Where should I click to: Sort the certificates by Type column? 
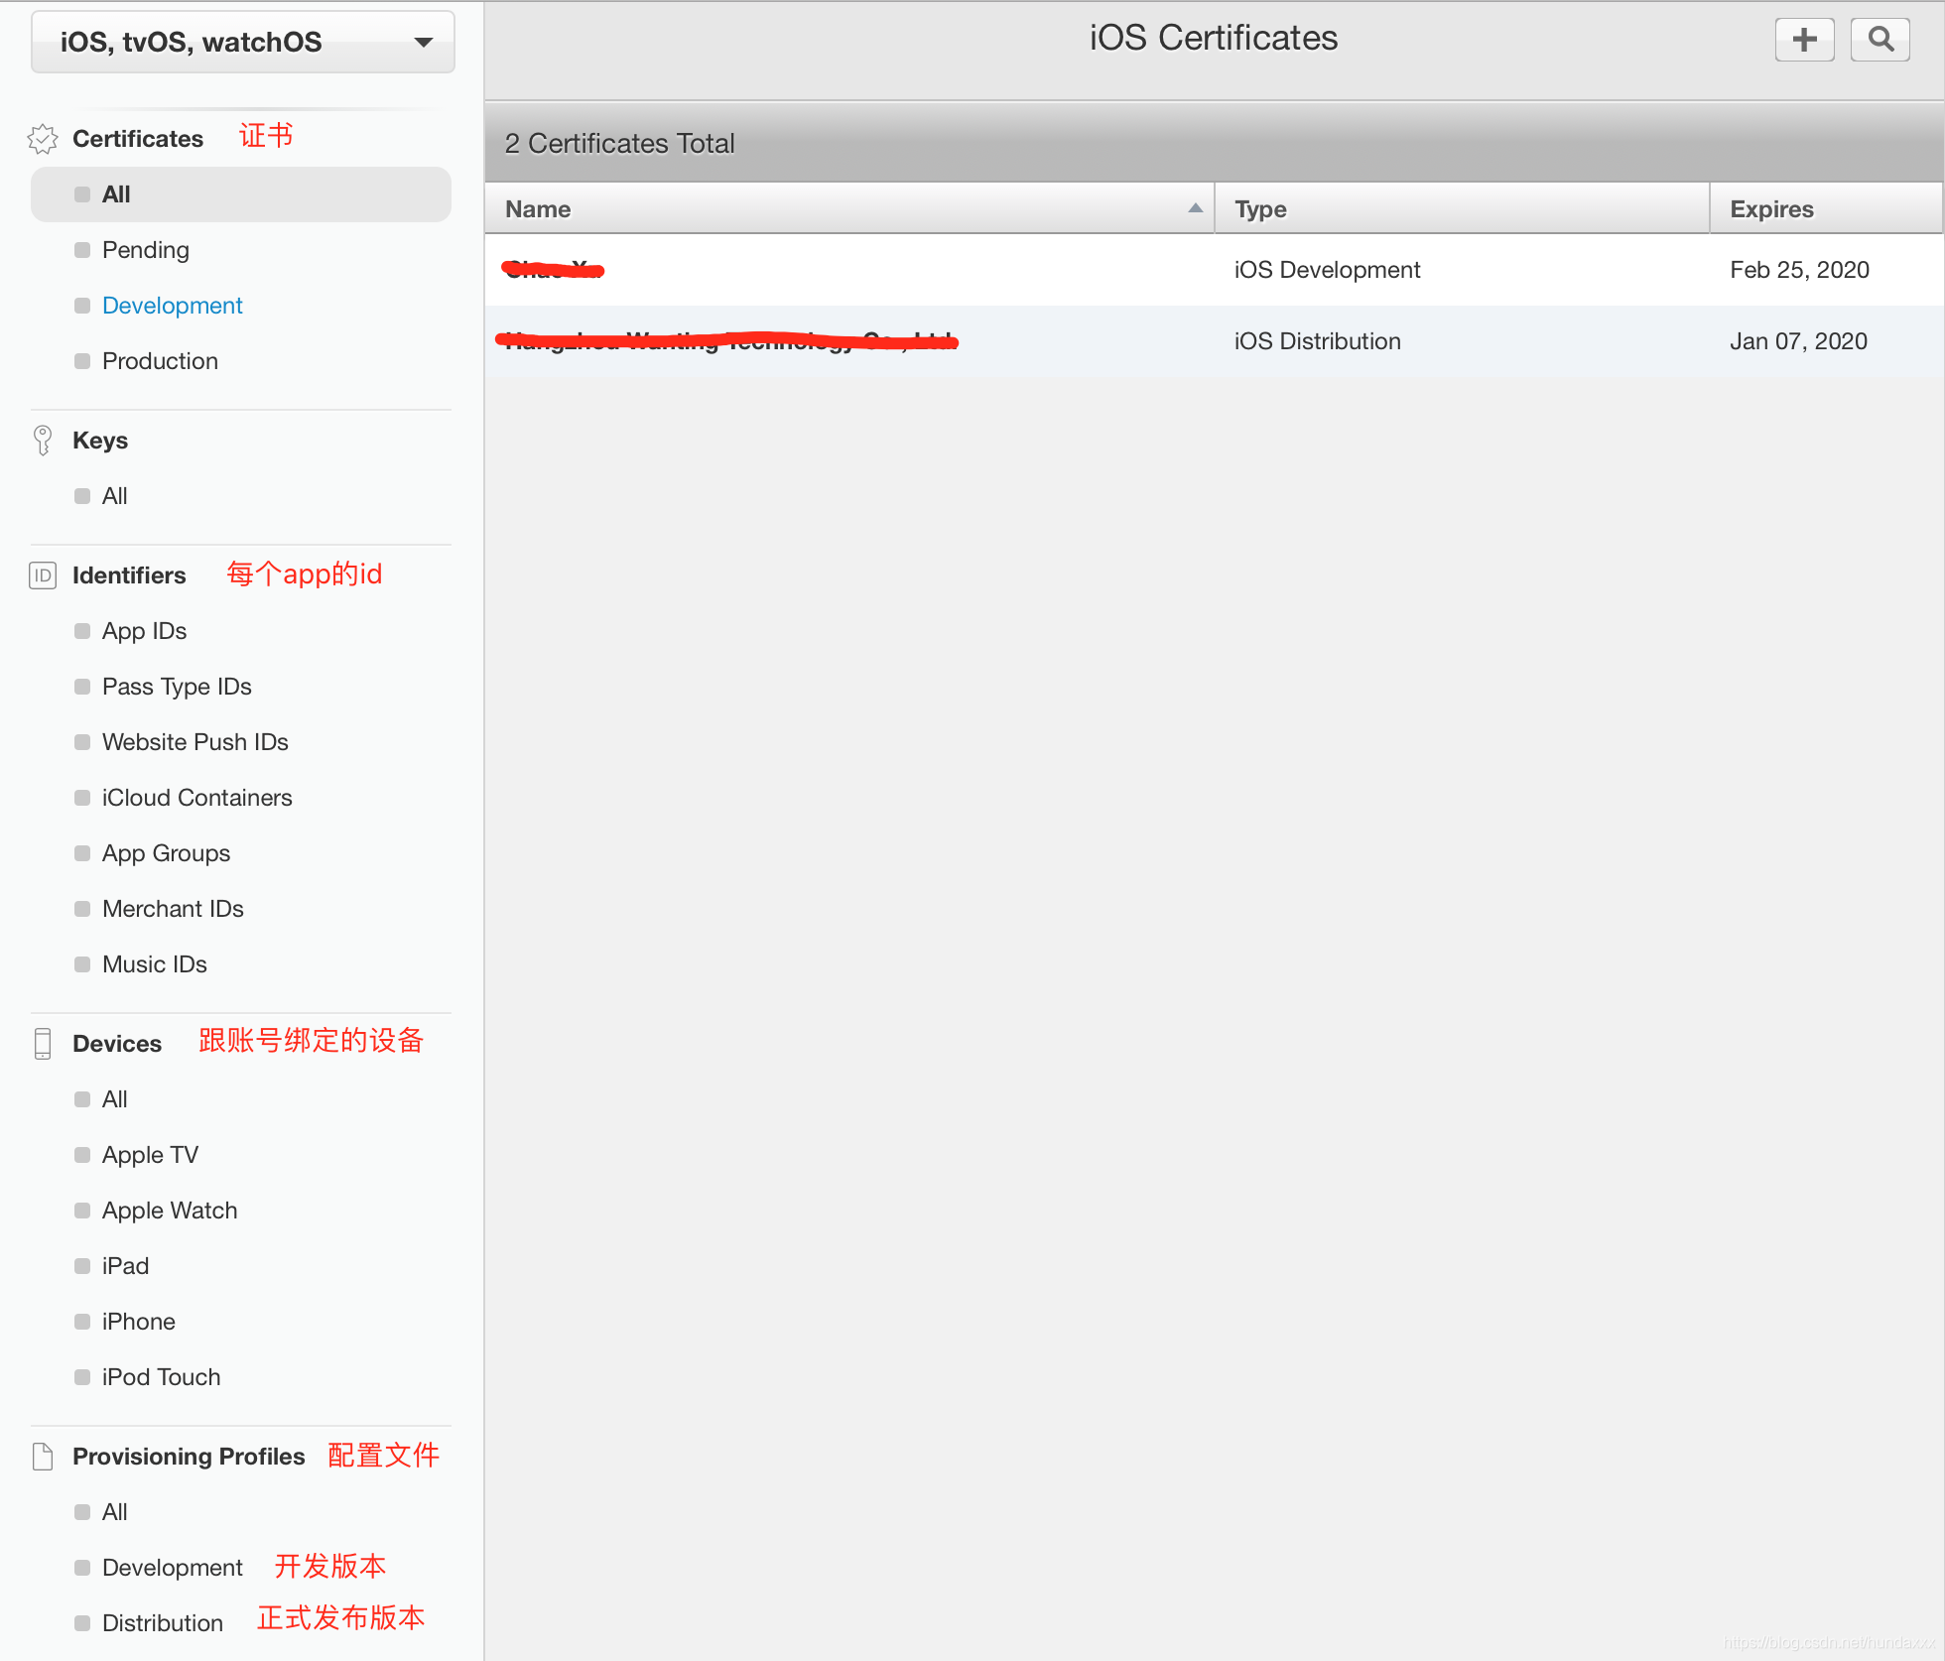[1260, 209]
